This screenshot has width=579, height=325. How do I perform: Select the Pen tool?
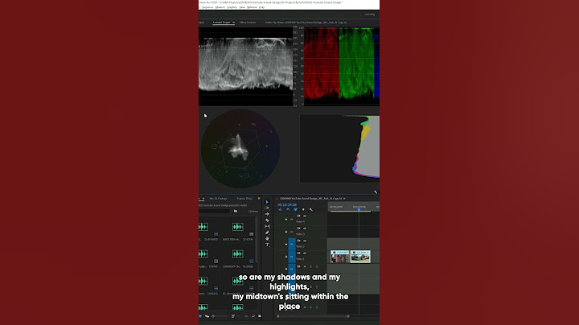267,232
